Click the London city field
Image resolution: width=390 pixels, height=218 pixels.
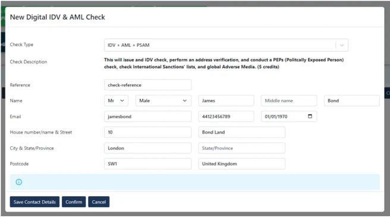[x=148, y=148]
